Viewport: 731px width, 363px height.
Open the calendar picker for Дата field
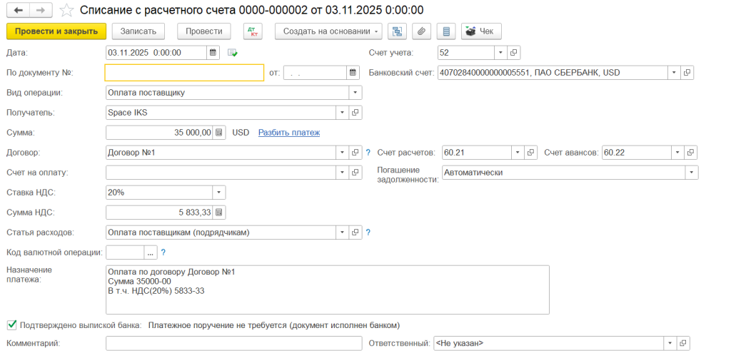(213, 53)
